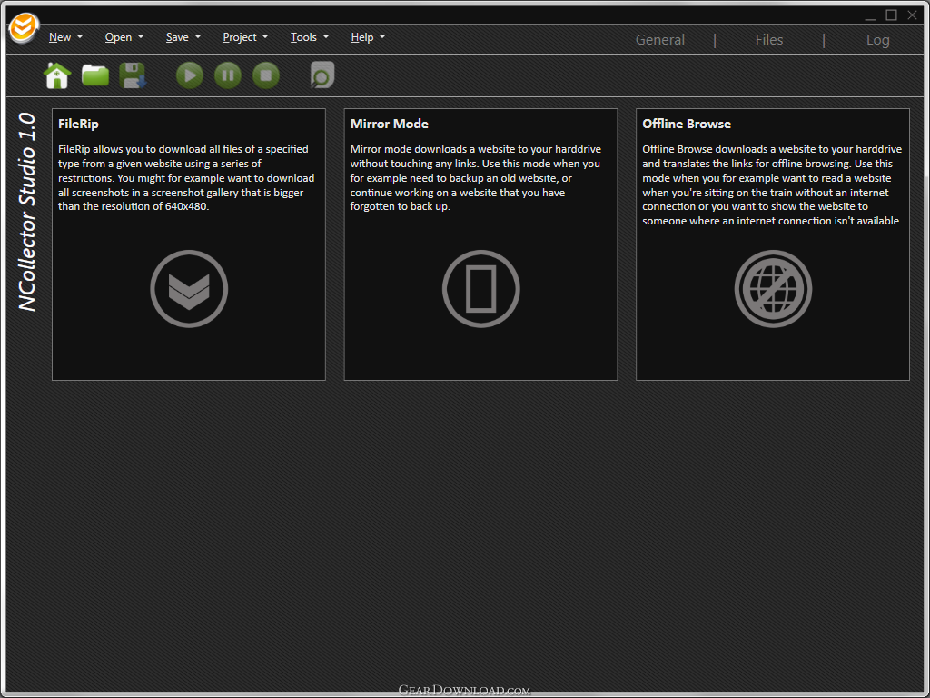Screen dimensions: 930x698
Task: Switch to the General tab
Action: click(660, 40)
